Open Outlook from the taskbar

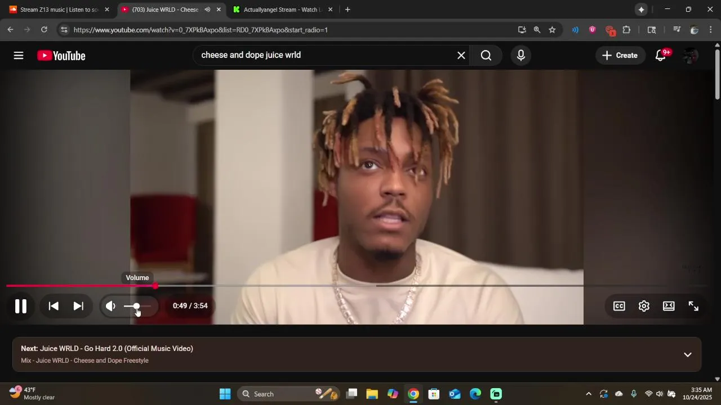point(455,394)
